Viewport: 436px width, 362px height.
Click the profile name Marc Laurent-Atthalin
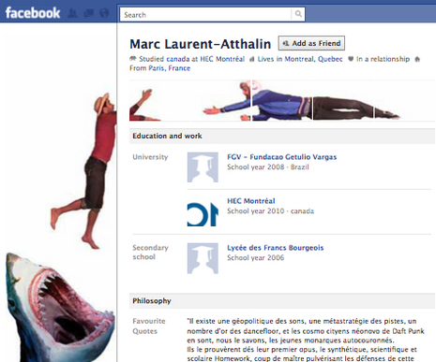(201, 44)
